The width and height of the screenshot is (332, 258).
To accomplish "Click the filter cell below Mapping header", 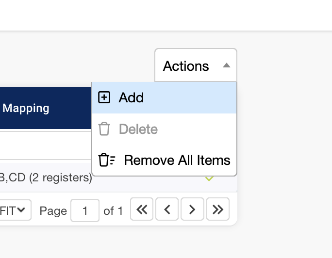I will tap(44, 145).
